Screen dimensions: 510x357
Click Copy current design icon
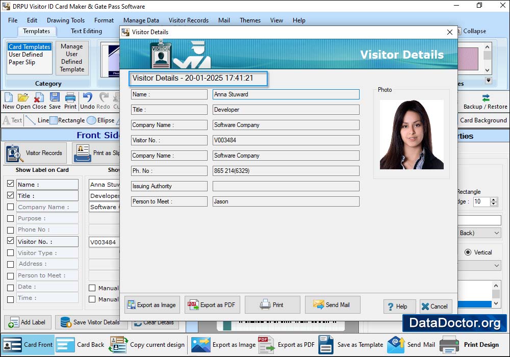coord(118,345)
